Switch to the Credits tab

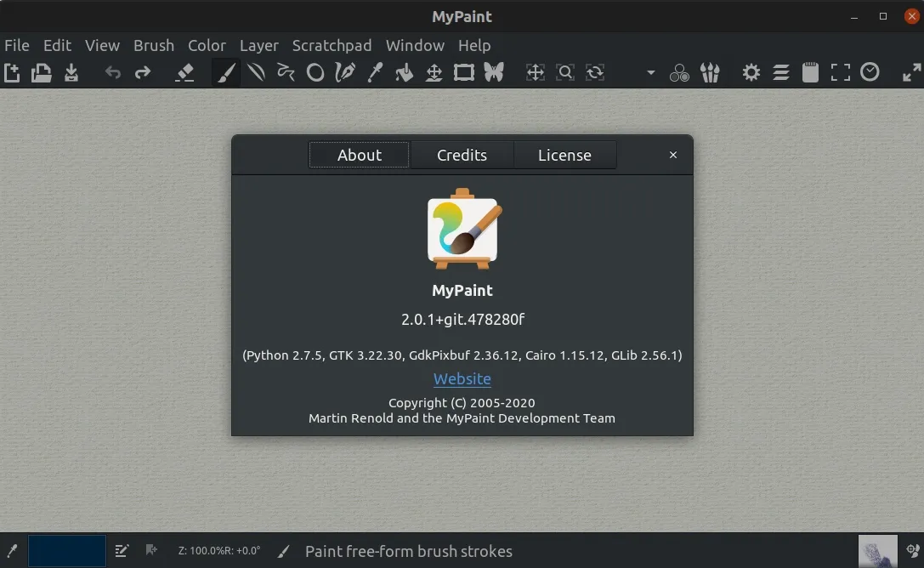tap(462, 155)
